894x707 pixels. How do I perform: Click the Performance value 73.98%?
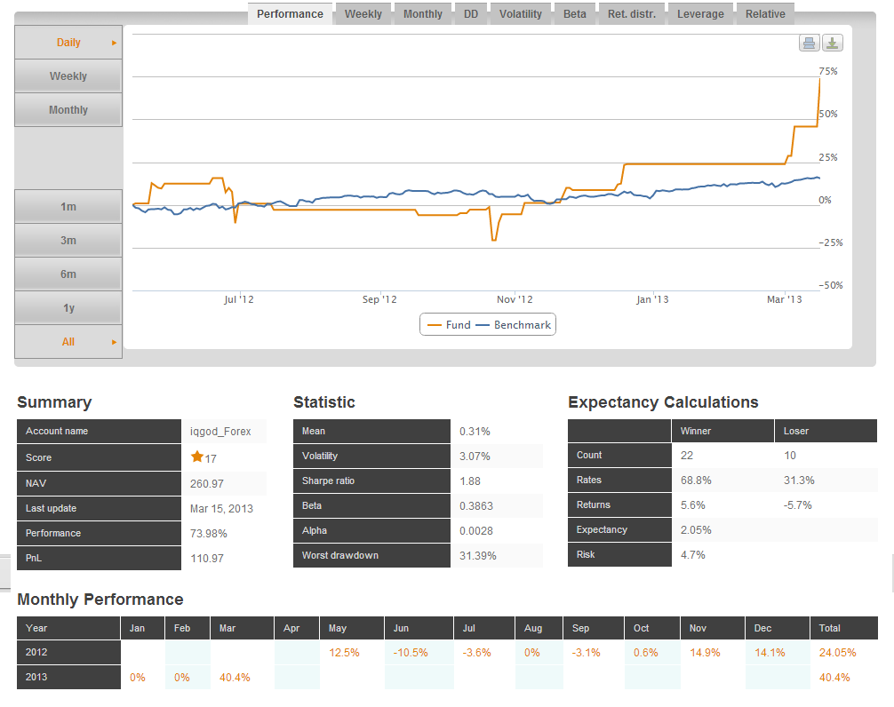[x=208, y=533]
